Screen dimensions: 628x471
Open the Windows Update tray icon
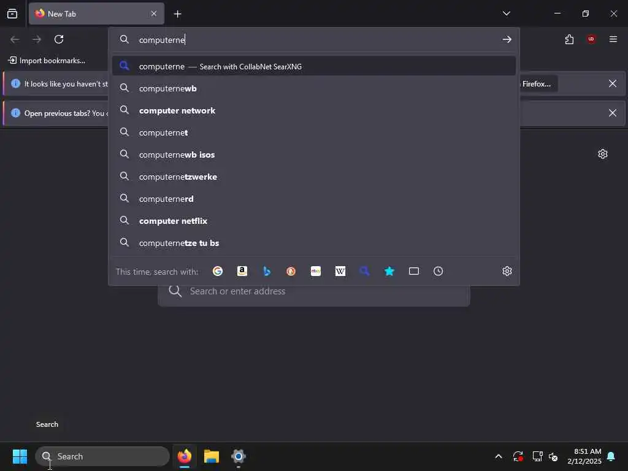pos(518,456)
